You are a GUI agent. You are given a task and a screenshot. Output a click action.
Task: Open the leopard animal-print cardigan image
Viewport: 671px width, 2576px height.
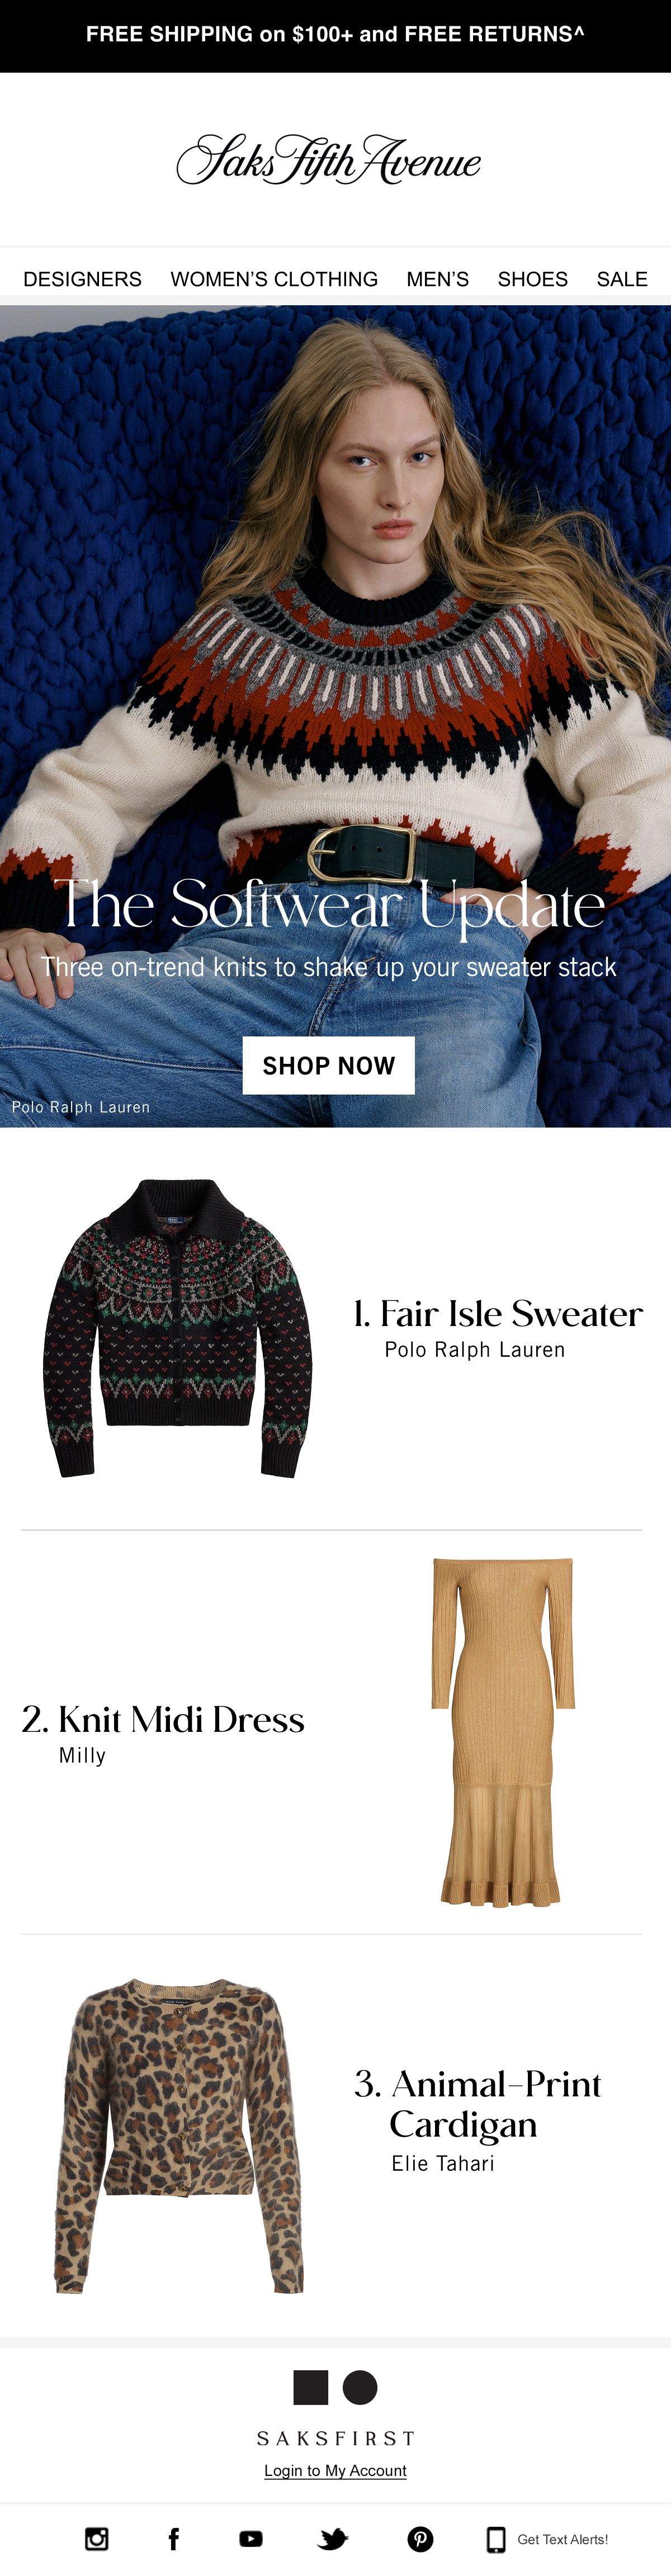click(178, 2135)
